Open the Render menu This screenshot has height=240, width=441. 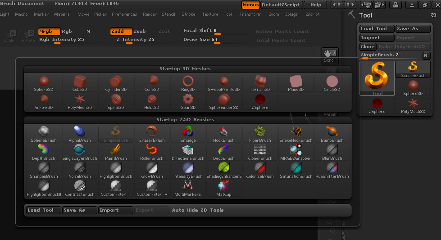(150, 14)
